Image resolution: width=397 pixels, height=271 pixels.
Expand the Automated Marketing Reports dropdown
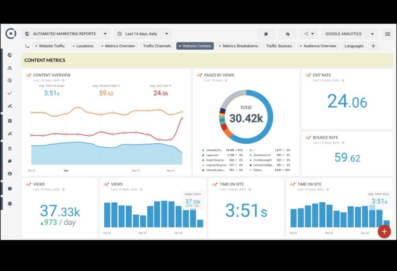click(66, 34)
